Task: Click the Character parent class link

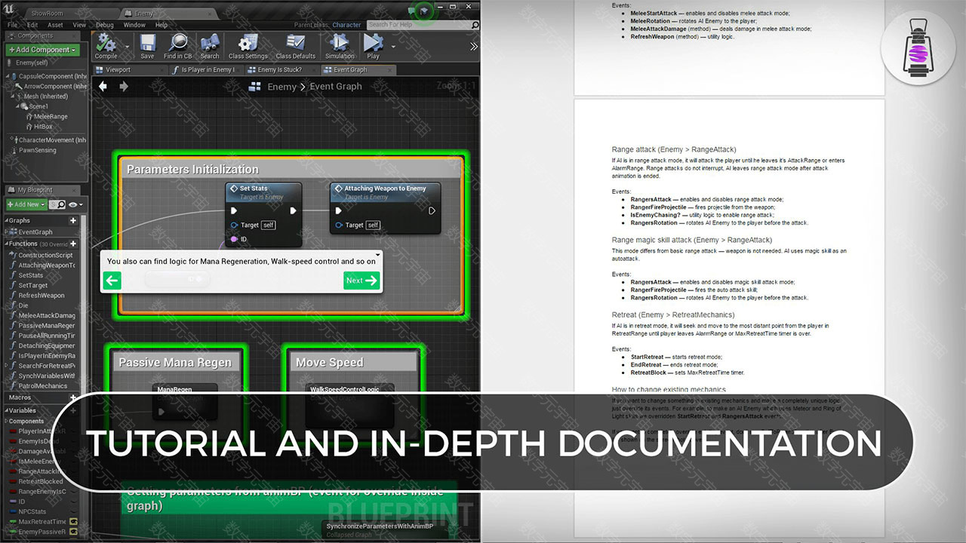Action: point(347,25)
